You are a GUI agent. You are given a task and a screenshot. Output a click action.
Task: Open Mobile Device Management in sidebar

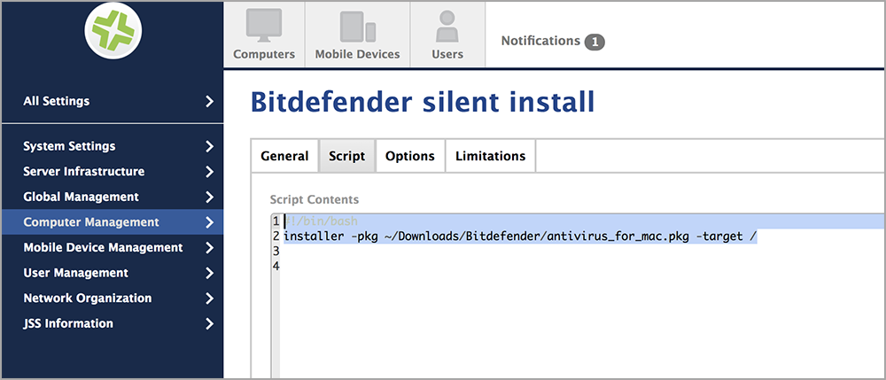coord(113,247)
